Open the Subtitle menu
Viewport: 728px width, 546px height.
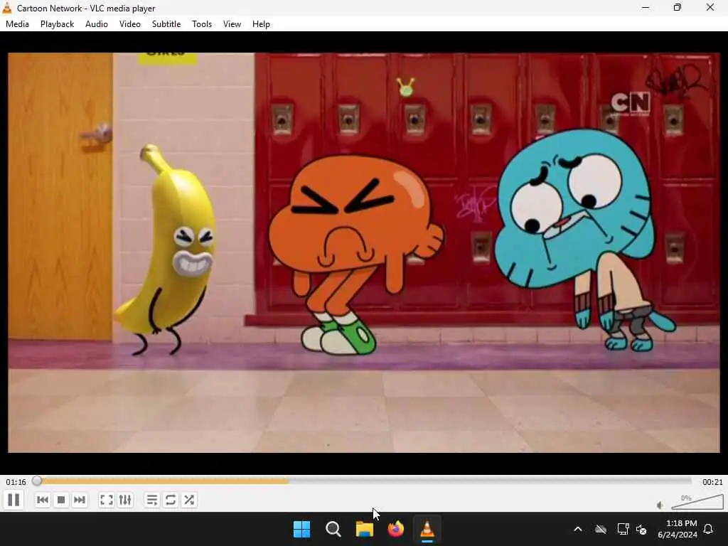point(166,24)
